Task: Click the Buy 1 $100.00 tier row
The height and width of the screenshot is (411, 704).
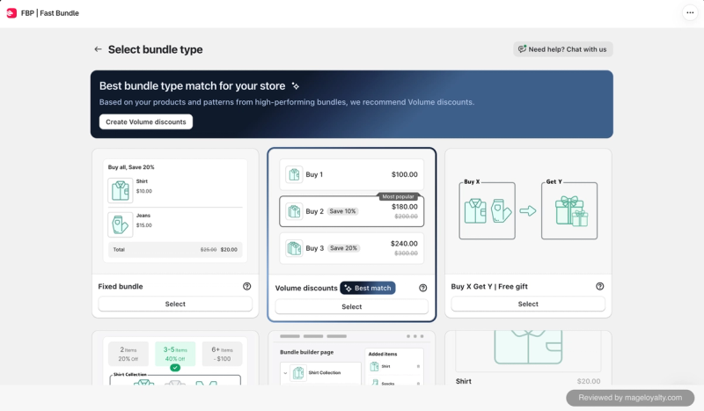Action: click(x=351, y=174)
